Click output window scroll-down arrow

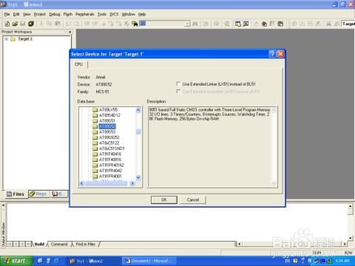click(351, 238)
